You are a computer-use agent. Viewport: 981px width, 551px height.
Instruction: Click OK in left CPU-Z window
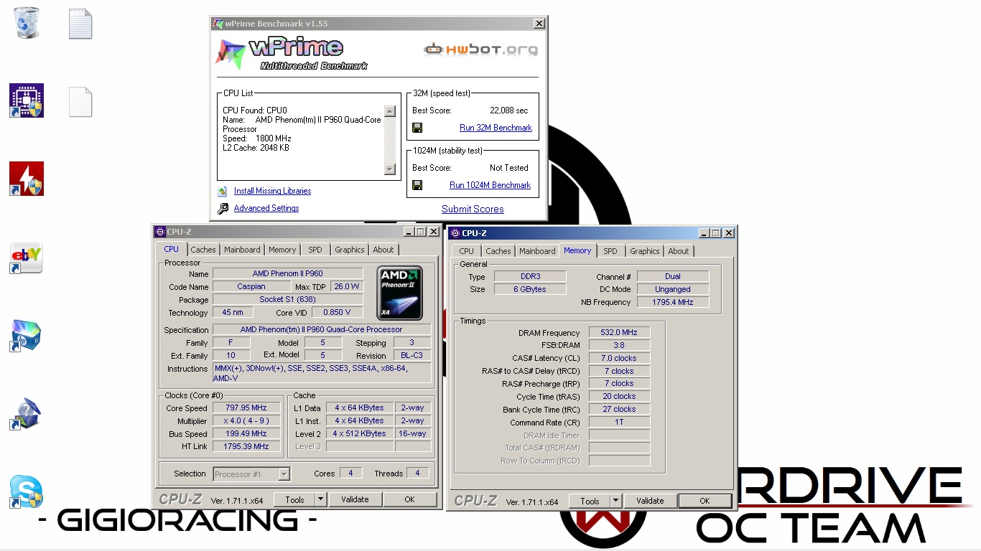coord(409,499)
